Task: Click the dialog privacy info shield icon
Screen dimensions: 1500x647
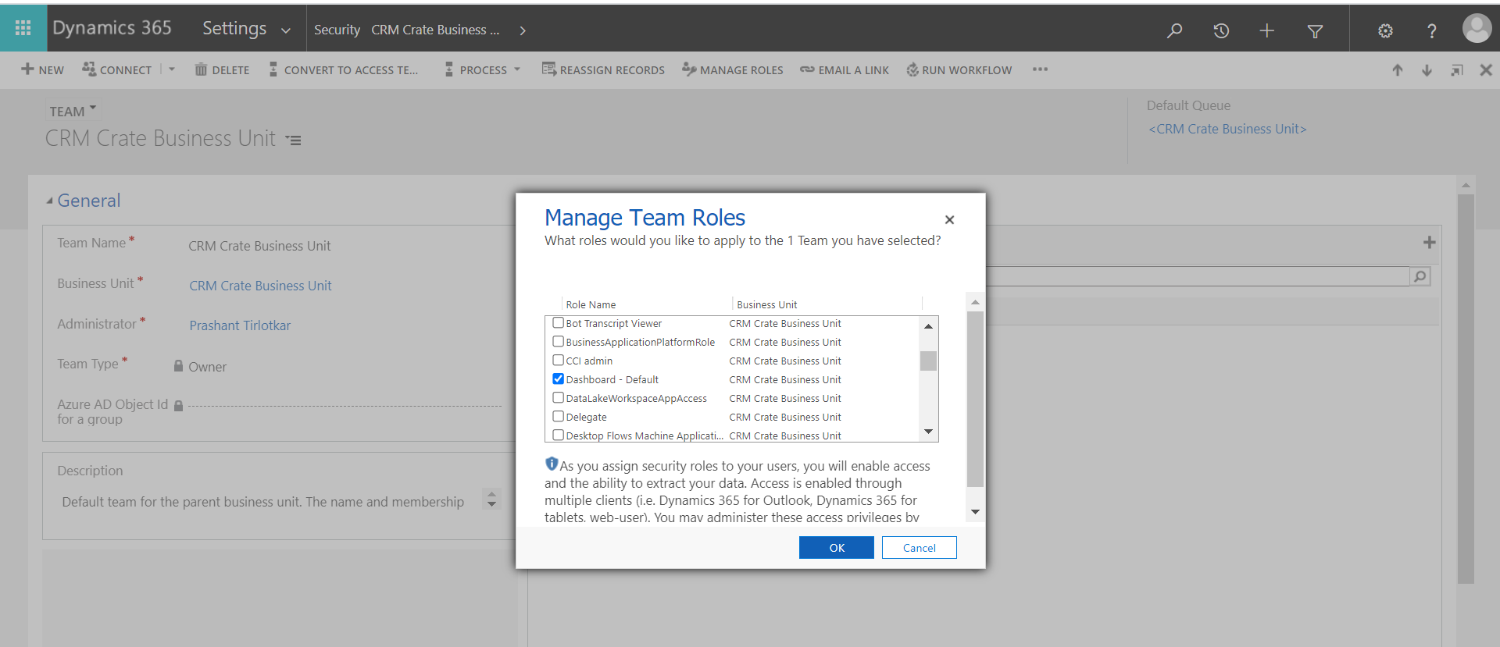Action: pos(552,464)
